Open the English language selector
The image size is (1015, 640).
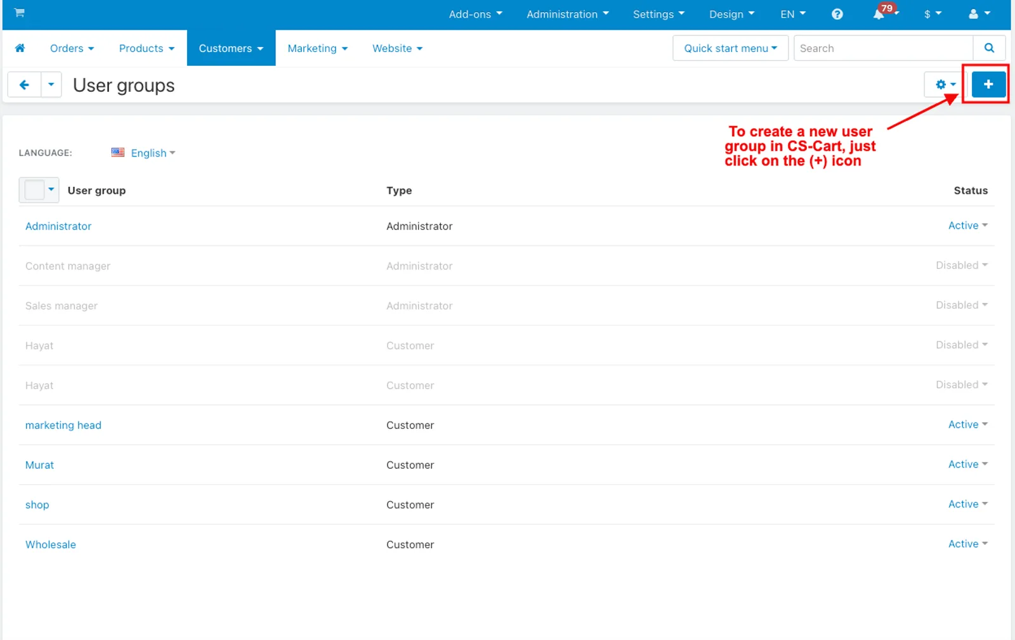coord(143,153)
